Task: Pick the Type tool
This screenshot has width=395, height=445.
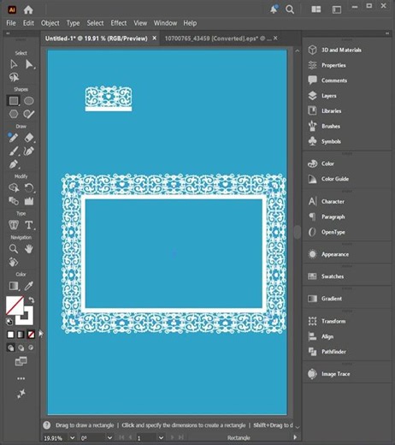Action: [29, 225]
